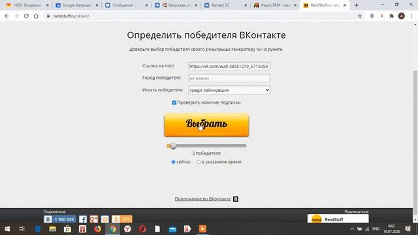Share page on Google Plus
418x235 pixels.
[x=94, y=219]
